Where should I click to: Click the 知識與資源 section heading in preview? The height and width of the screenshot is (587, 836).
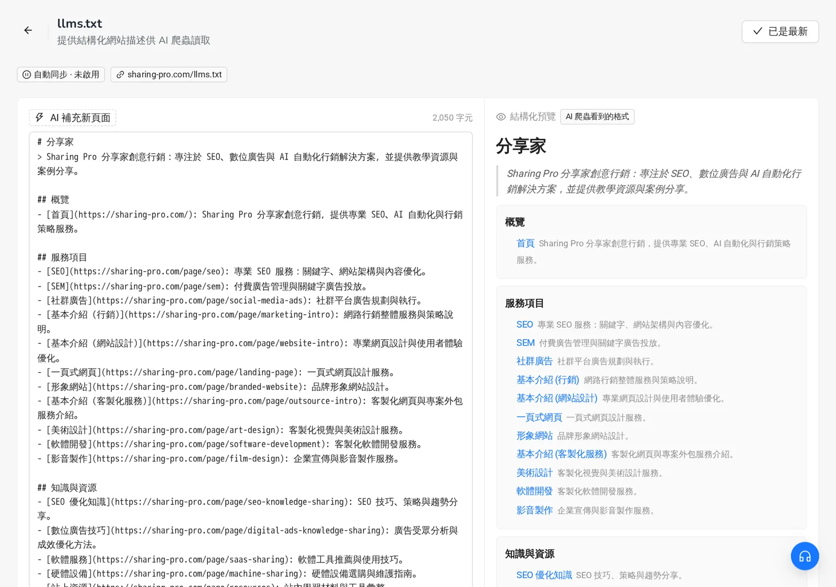(x=529, y=554)
